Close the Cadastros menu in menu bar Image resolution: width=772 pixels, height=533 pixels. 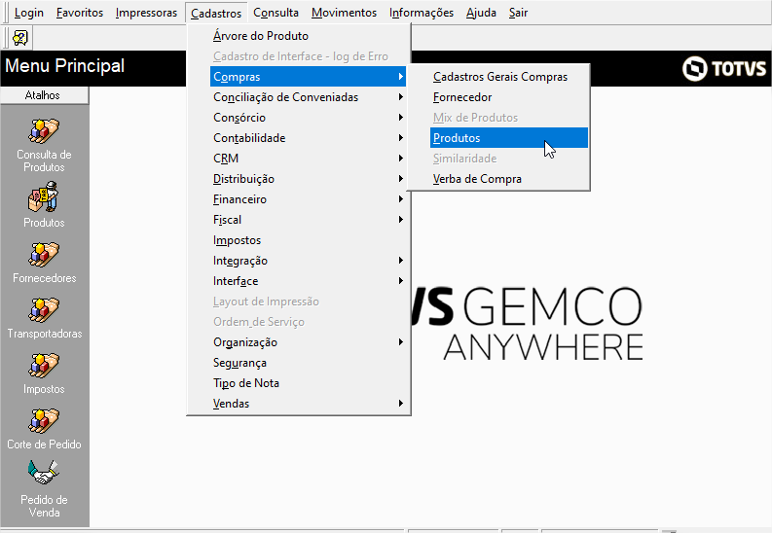216,13
